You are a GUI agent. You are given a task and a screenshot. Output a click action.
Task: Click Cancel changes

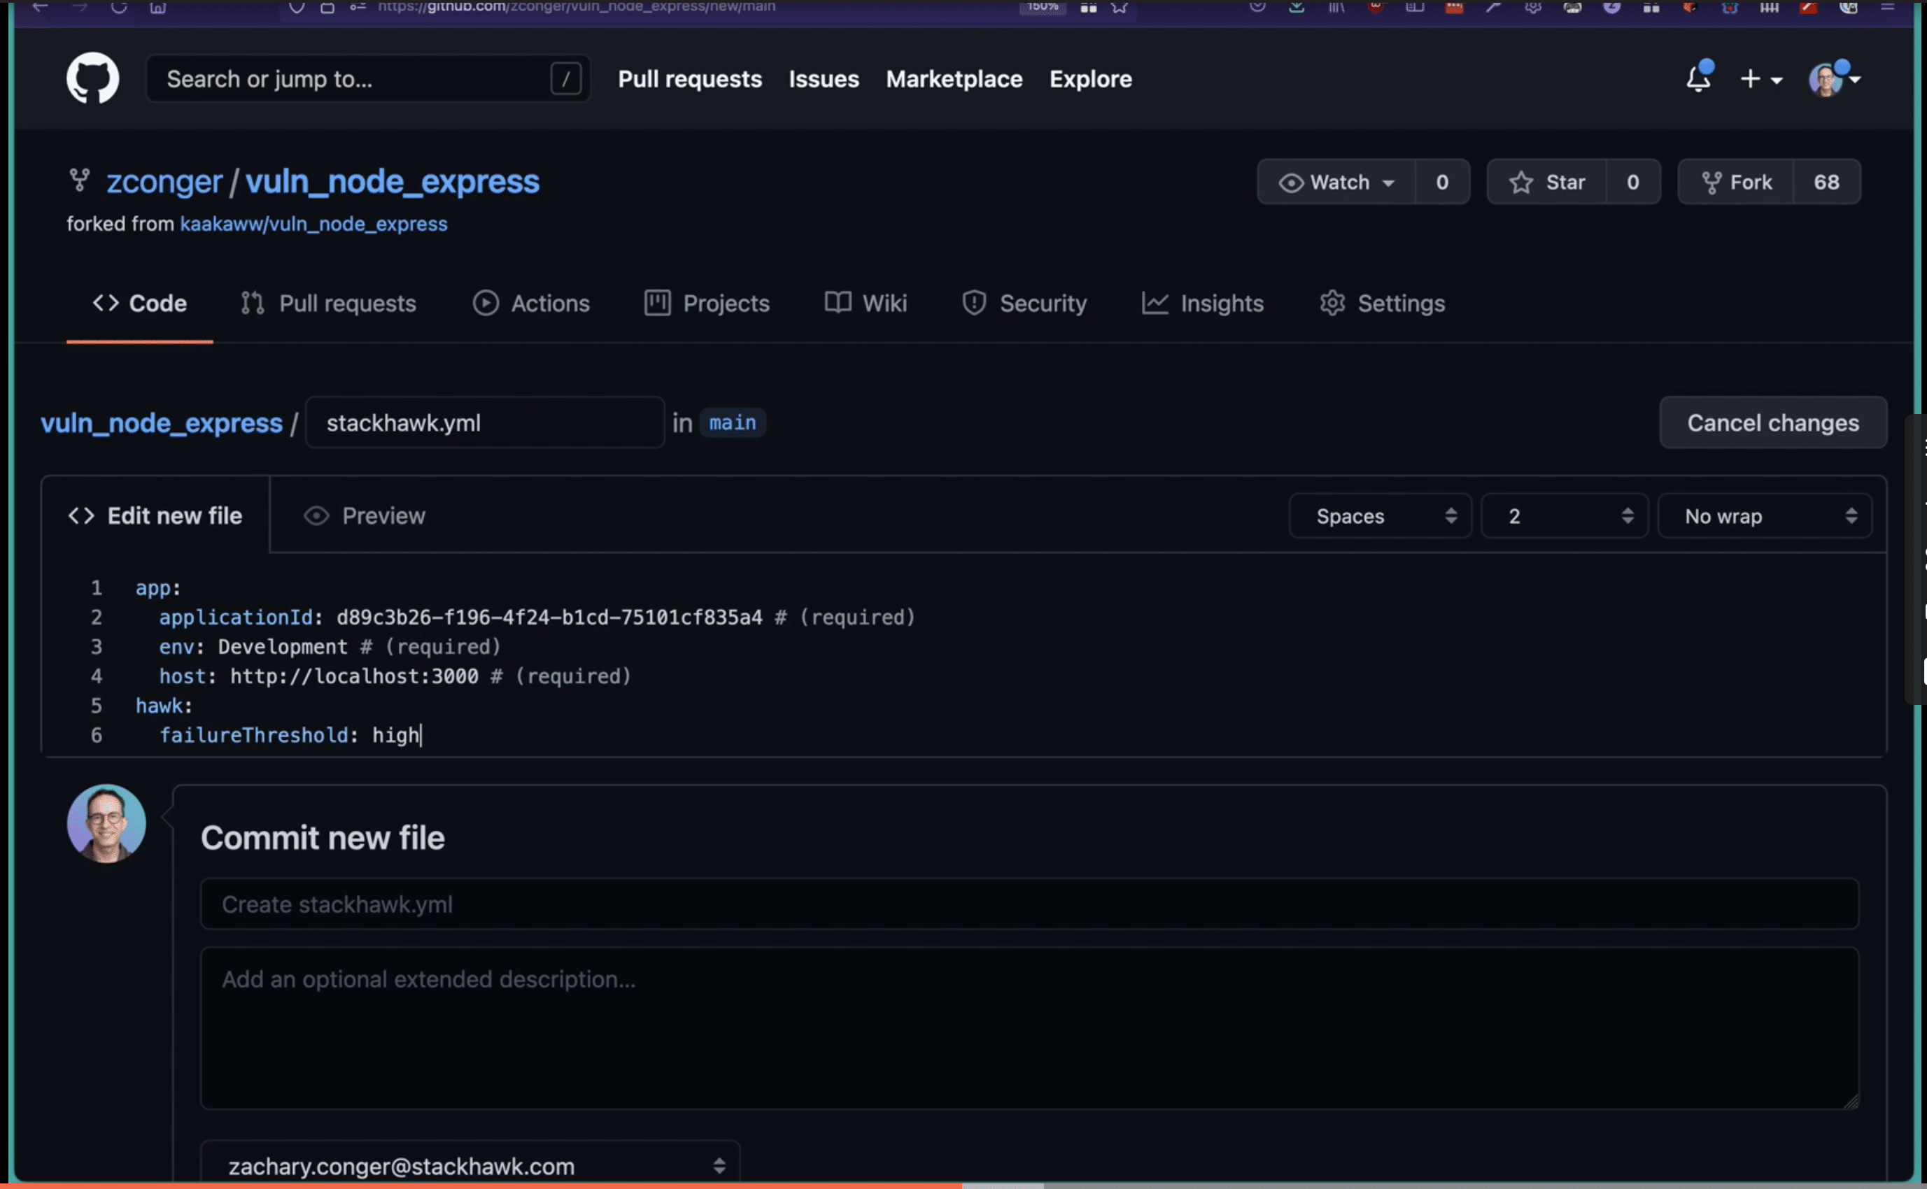pos(1773,423)
